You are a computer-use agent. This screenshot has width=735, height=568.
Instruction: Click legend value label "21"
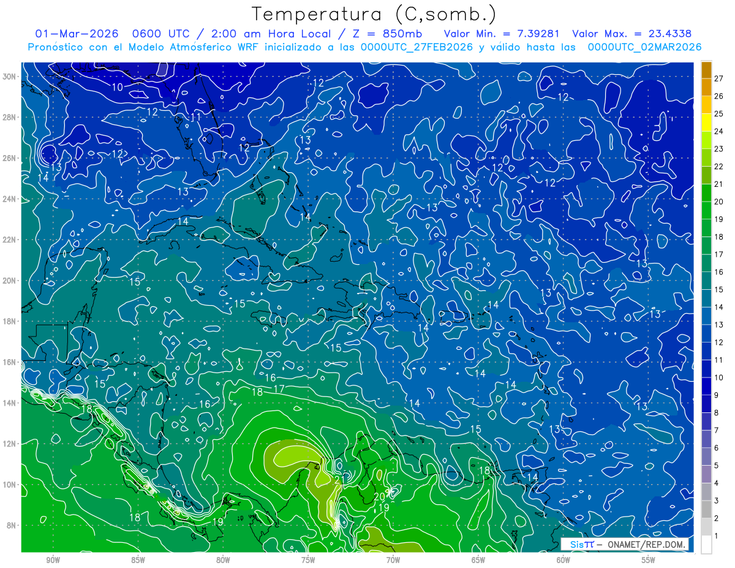[x=718, y=184]
